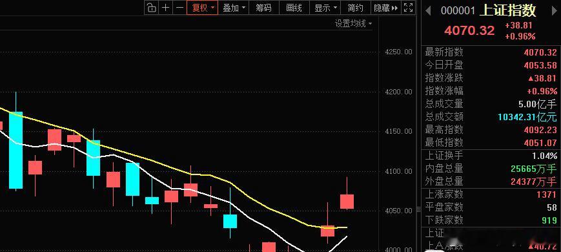Click 最高指数 value 4092.23
The height and width of the screenshot is (252, 561).
coord(540,130)
